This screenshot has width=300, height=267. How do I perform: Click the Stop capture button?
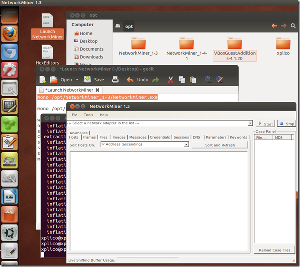coord(286,124)
